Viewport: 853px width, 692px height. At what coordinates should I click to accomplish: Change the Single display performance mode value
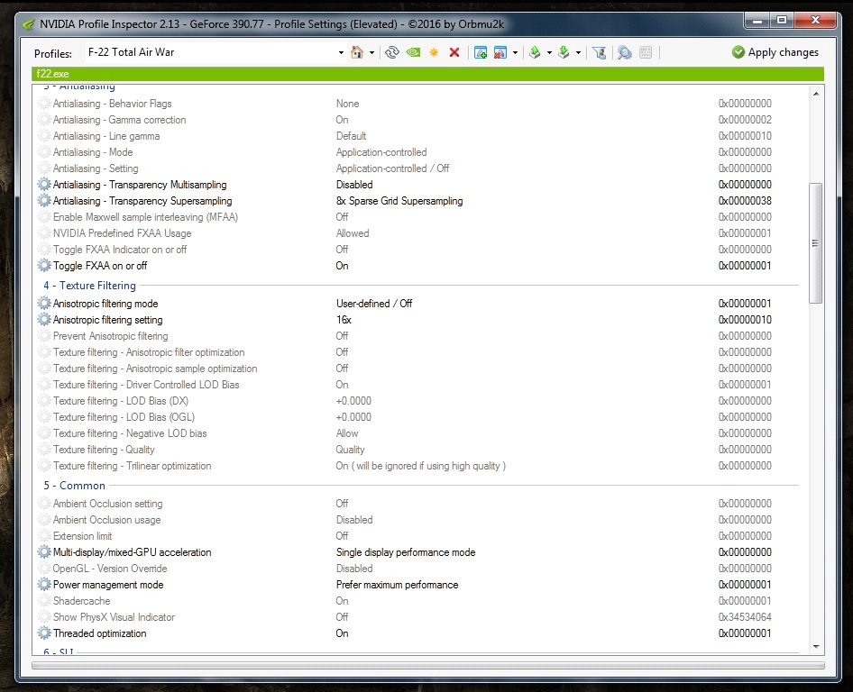pos(406,551)
